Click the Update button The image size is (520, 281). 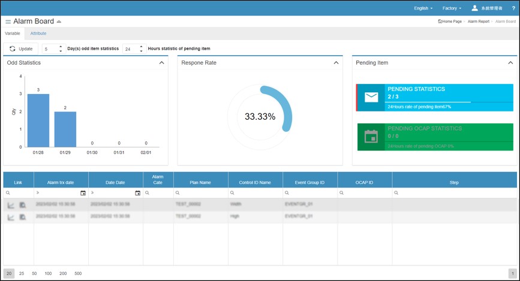21,49
